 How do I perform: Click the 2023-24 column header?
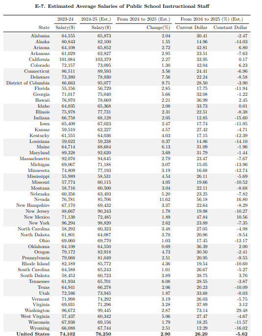tap(65, 19)
